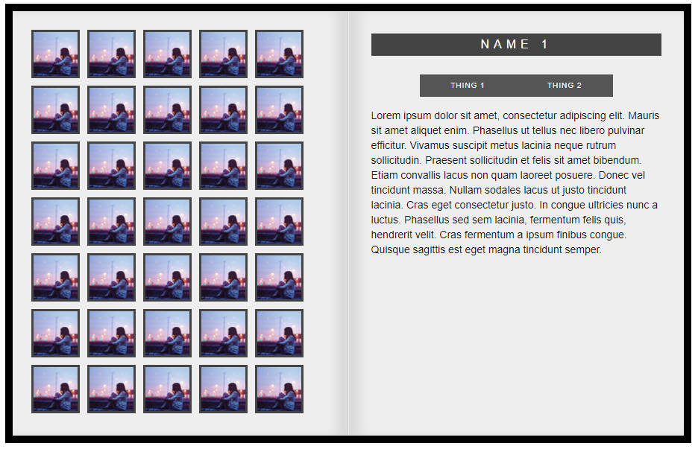Image resolution: width=698 pixels, height=449 pixels.
Task: Pick the fifth thumbnail in row six
Action: point(279,334)
